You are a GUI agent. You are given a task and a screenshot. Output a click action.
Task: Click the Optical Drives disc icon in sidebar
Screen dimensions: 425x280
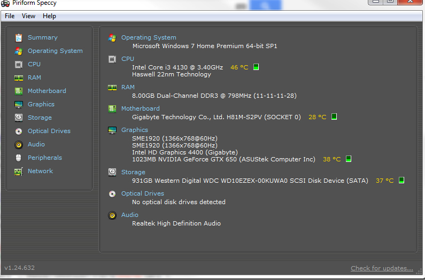coord(18,131)
